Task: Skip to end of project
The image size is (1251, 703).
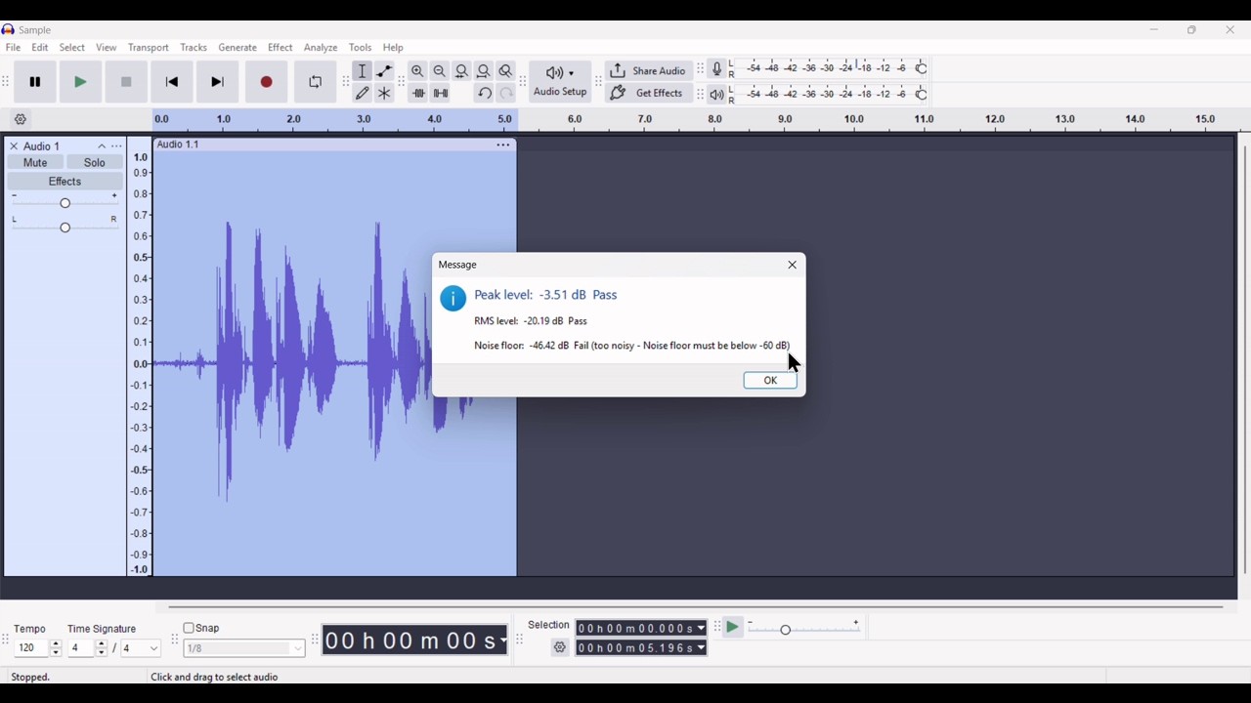Action: pos(218,82)
